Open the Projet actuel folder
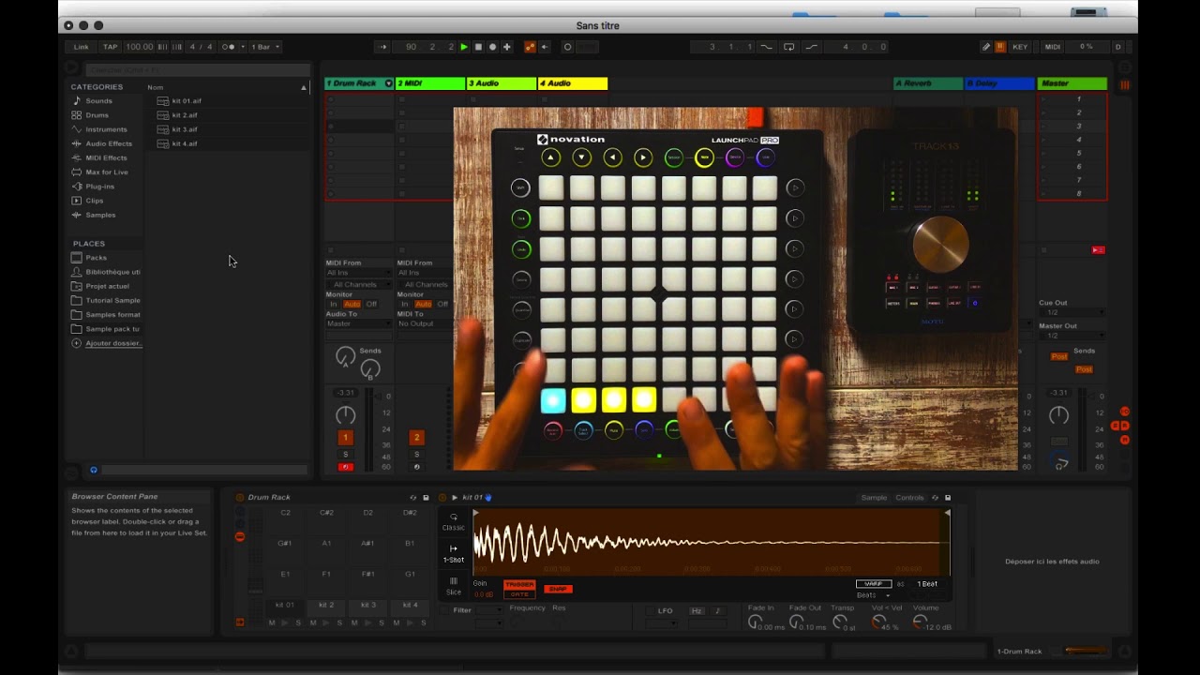Image resolution: width=1200 pixels, height=675 pixels. coord(107,286)
